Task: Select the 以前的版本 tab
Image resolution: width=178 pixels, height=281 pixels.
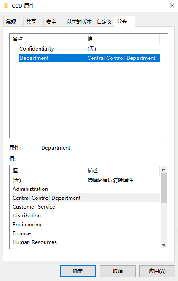Action: (79, 22)
